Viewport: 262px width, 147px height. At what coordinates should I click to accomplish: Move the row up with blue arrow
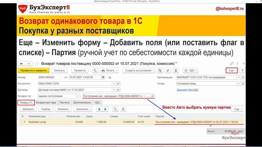click(99, 109)
